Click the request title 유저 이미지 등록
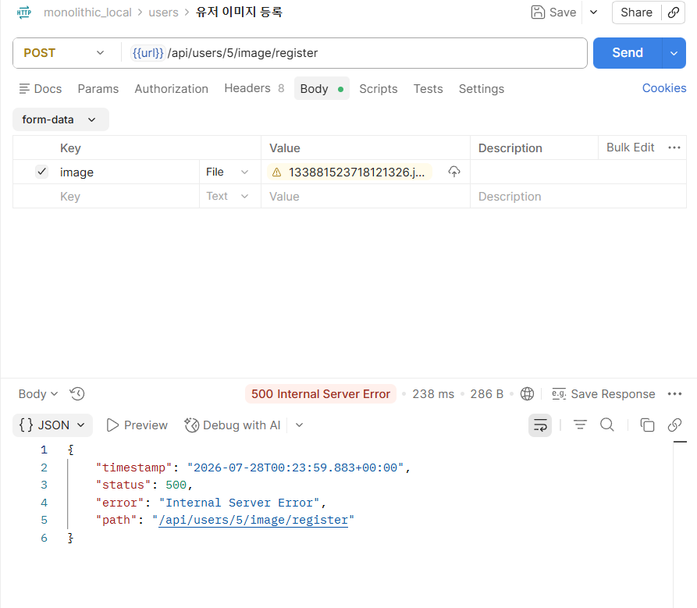 (x=239, y=12)
